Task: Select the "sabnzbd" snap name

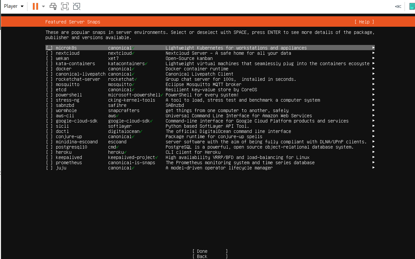Action: [x=65, y=105]
